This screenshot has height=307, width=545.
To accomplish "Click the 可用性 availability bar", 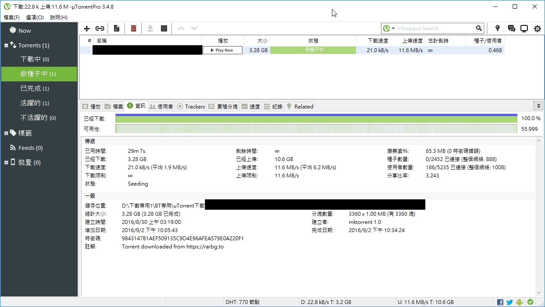I will (x=316, y=129).
